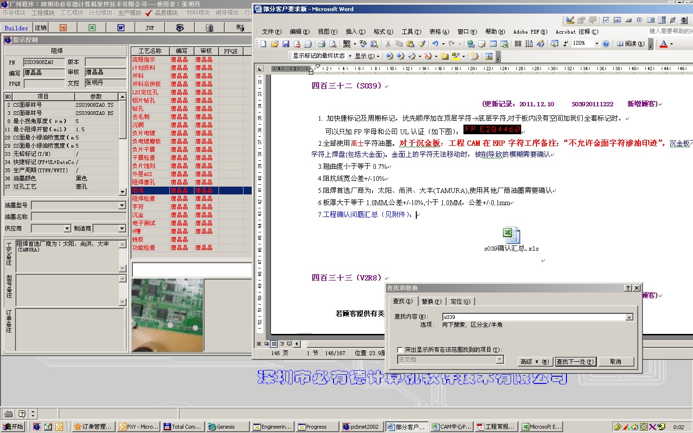Apply font color with the red A swatch
This screenshot has width=693, height=433.
664,44
